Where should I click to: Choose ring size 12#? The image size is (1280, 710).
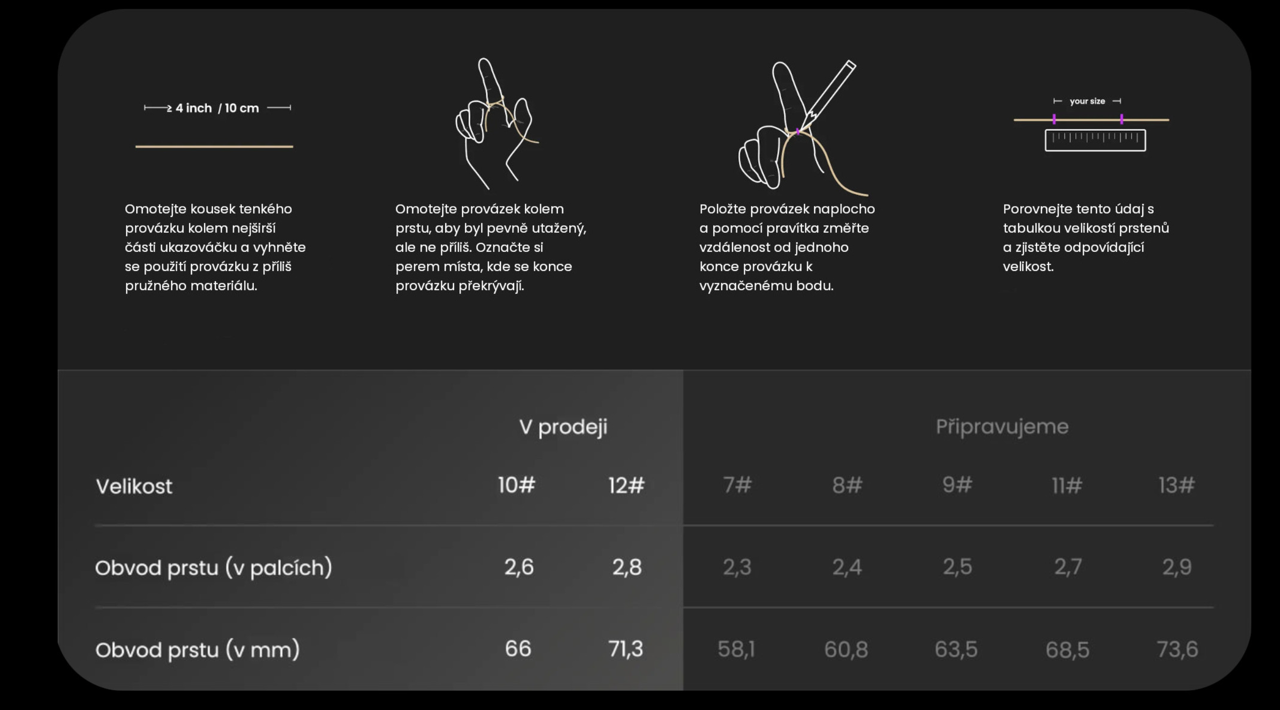[x=627, y=485]
